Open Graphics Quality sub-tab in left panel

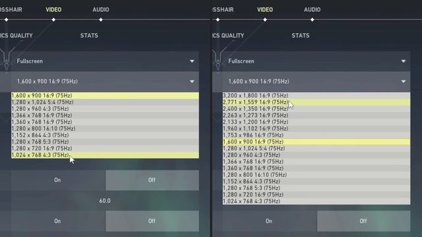click(16, 36)
